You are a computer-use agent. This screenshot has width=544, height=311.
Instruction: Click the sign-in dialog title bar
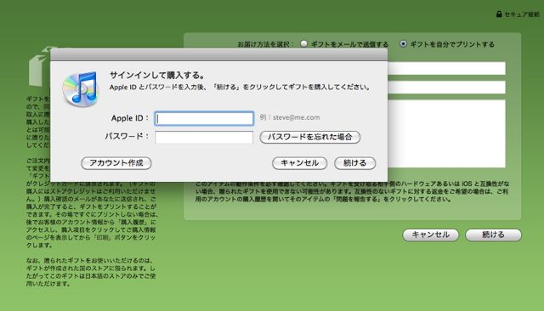(219, 54)
